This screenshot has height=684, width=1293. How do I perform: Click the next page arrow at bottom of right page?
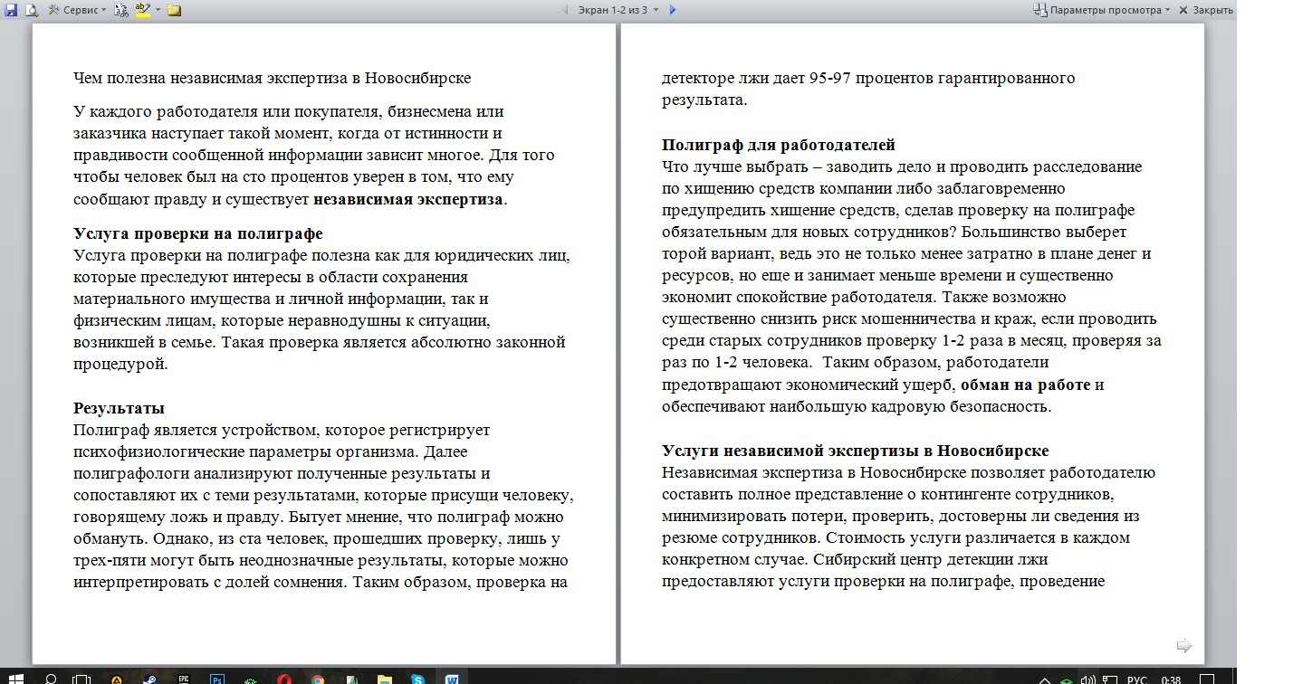point(1183,645)
